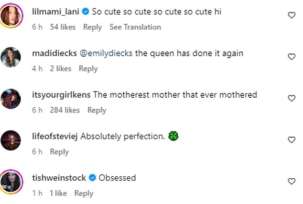Open the tishweinstock username link
The width and height of the screenshot is (303, 204).
[59, 178]
